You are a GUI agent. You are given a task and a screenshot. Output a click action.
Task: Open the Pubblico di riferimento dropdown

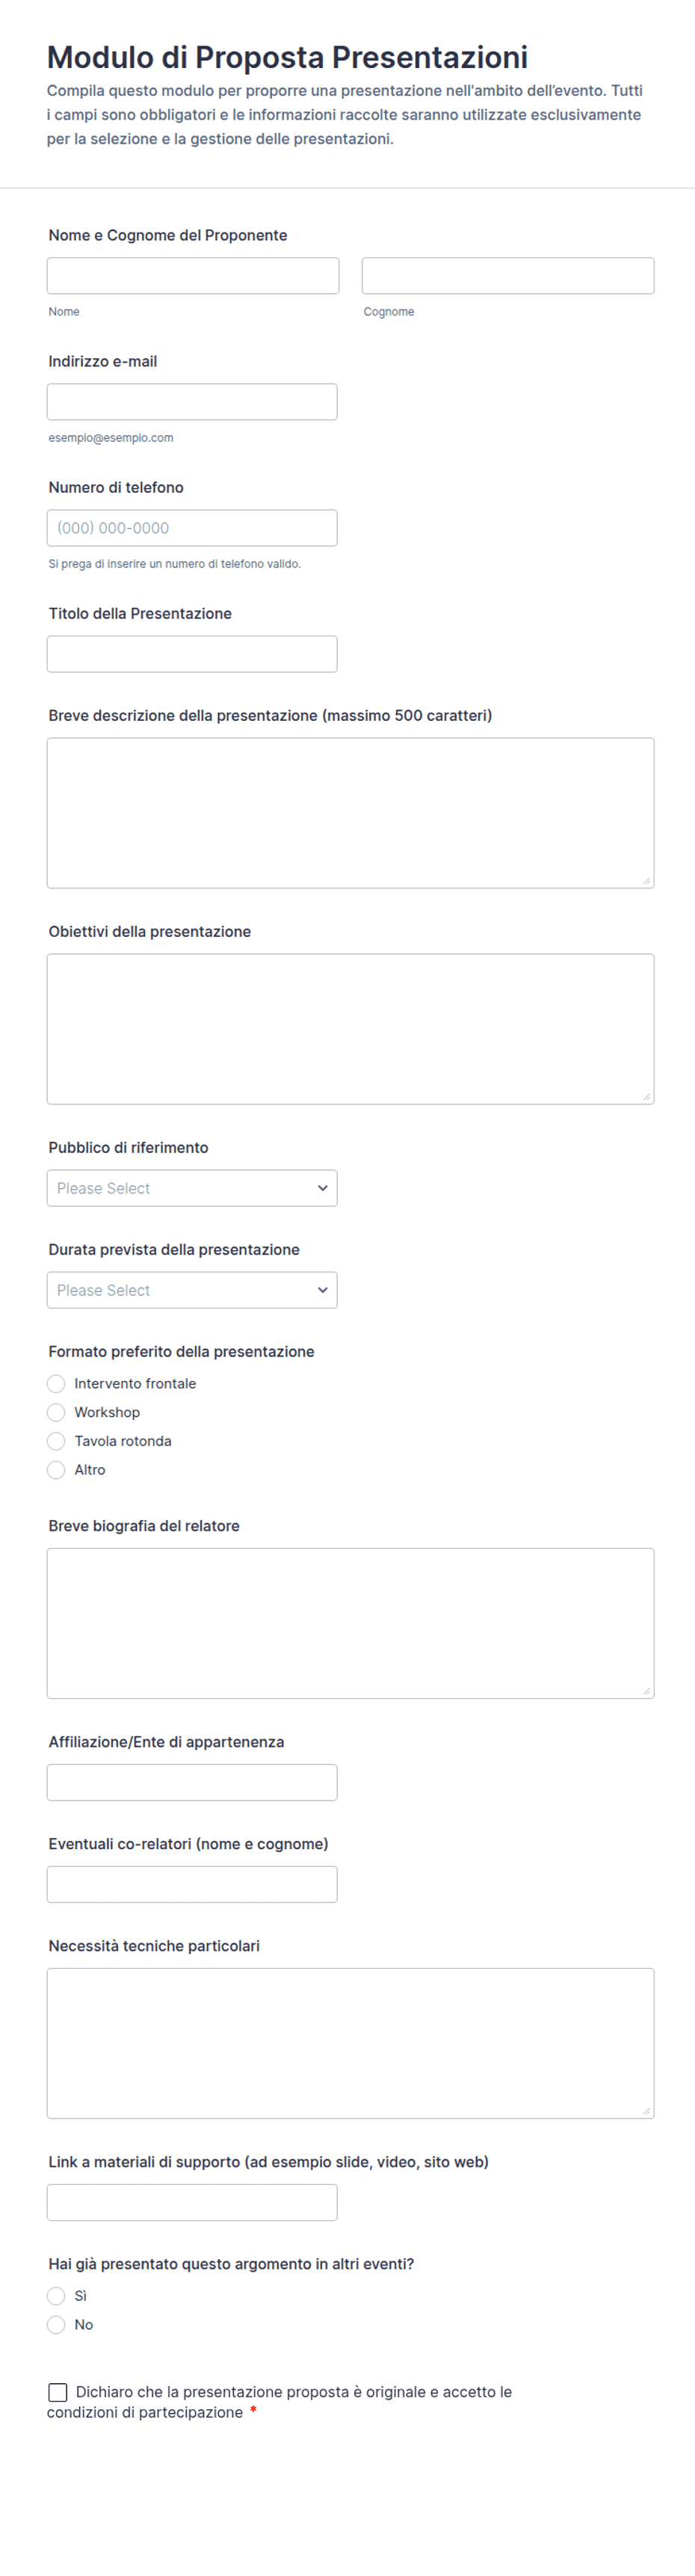[192, 1188]
